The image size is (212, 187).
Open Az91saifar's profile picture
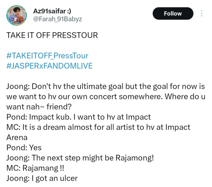16,15
